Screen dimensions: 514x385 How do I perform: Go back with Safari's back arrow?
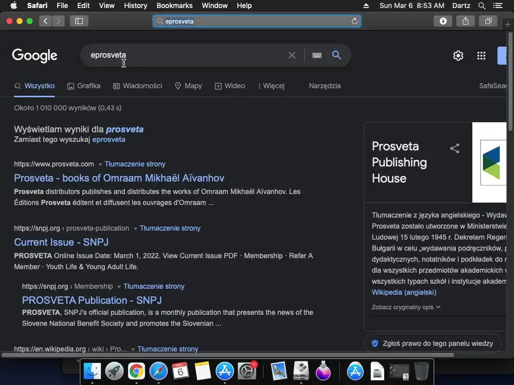pyautogui.click(x=46, y=21)
